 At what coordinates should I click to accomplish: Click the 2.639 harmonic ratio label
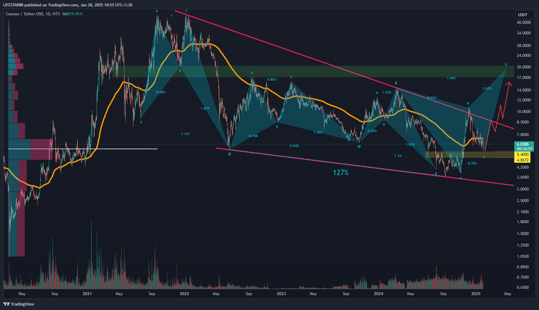tap(487, 88)
